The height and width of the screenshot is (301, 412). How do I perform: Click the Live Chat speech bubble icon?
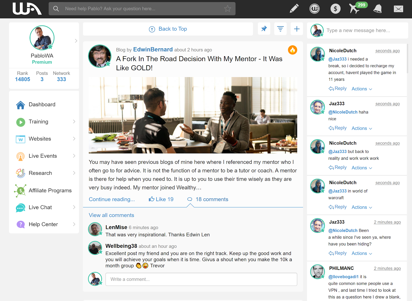click(x=21, y=208)
